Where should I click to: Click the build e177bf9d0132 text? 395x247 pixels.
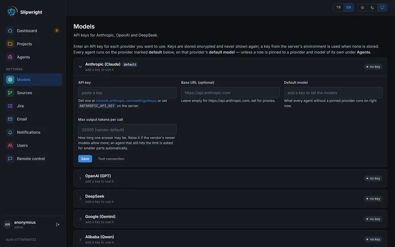point(21,240)
